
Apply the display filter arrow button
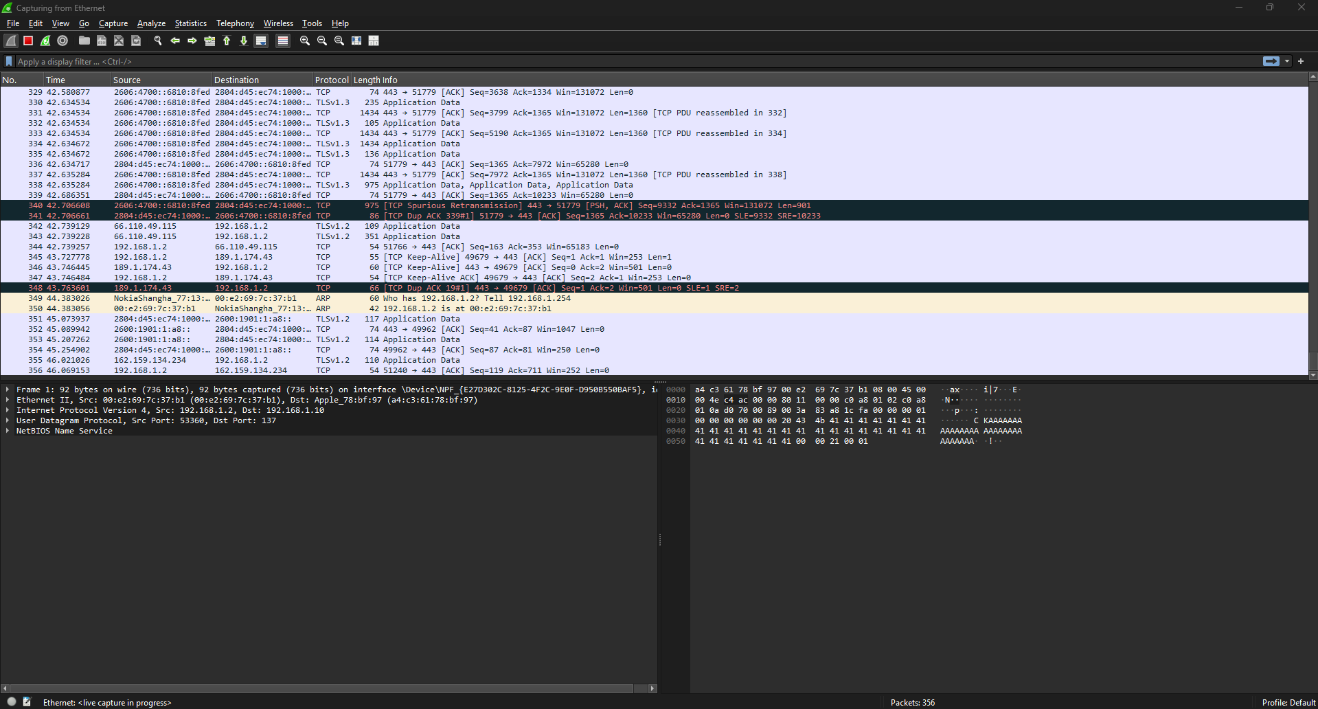click(1271, 61)
